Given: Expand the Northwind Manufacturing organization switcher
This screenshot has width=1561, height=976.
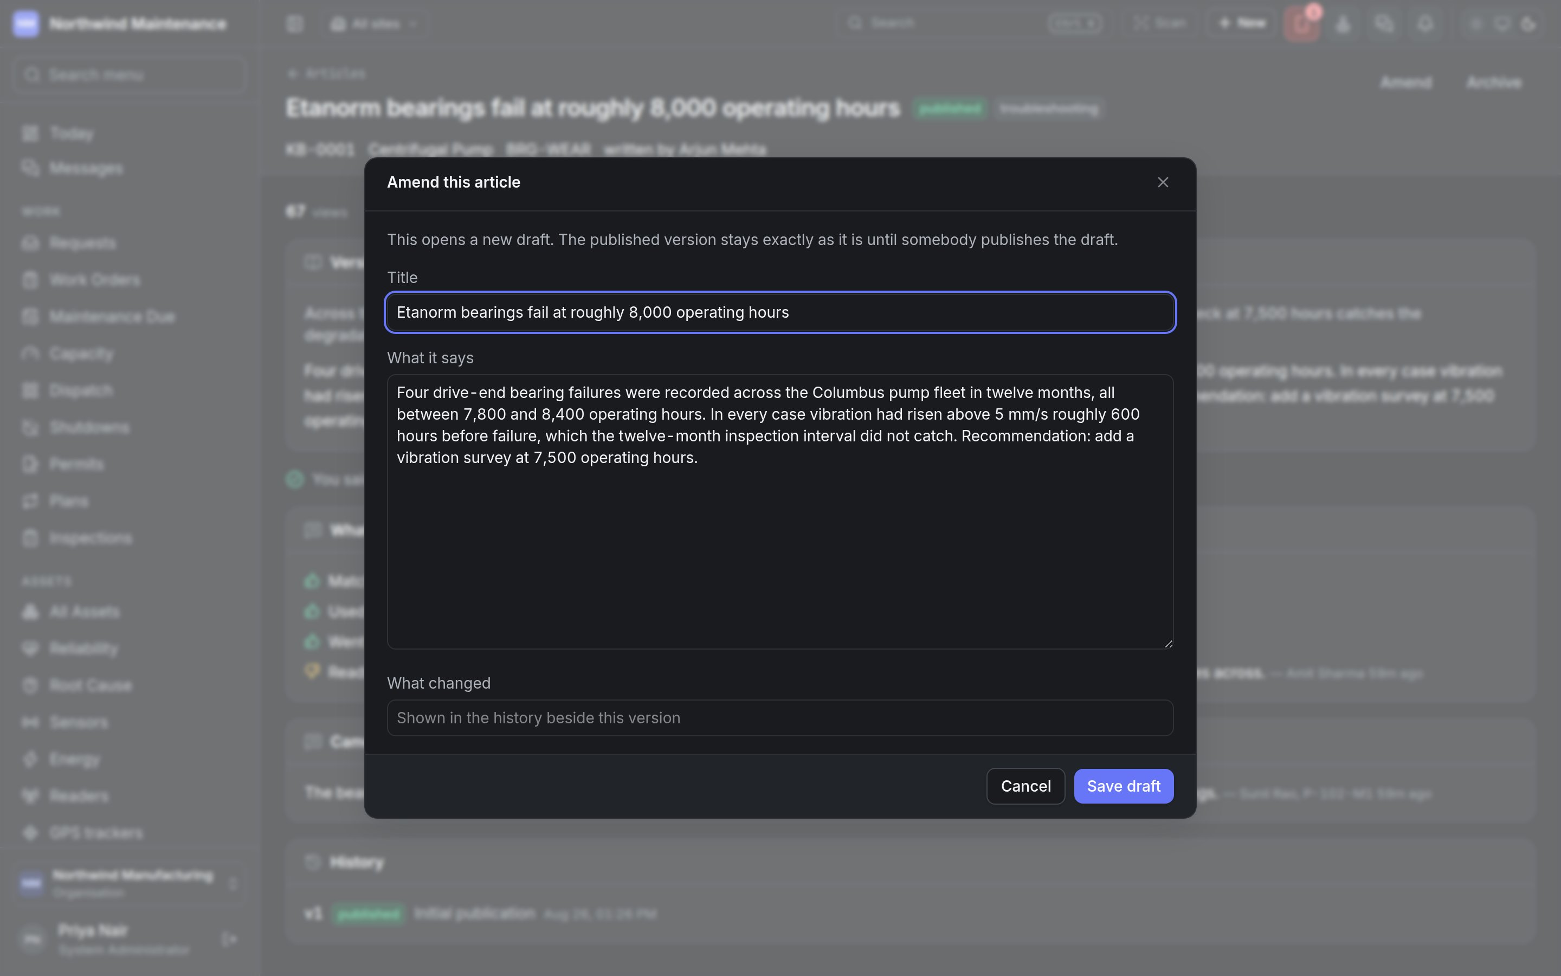Looking at the screenshot, I should [x=129, y=882].
